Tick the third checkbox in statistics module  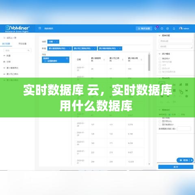coord(160,65)
